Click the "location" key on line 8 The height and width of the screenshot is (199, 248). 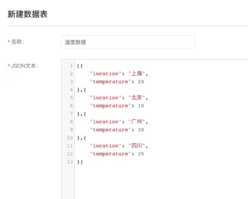106,122
